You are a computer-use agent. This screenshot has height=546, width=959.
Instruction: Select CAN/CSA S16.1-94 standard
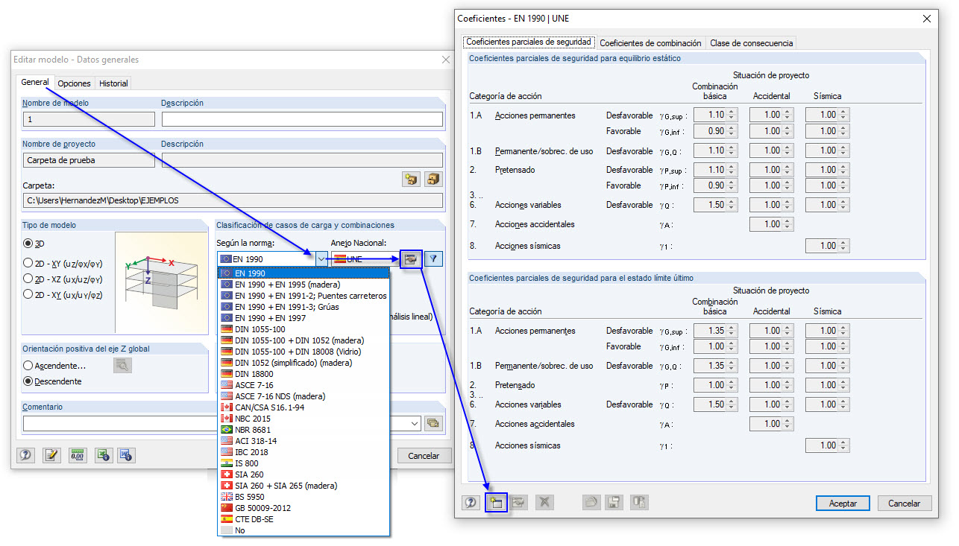tap(304, 407)
